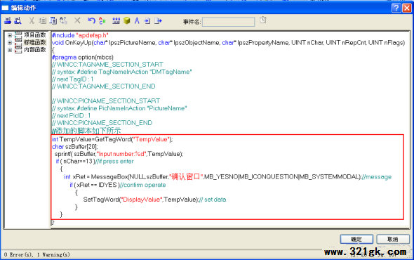Click the blue compass compile icon

click(x=137, y=20)
